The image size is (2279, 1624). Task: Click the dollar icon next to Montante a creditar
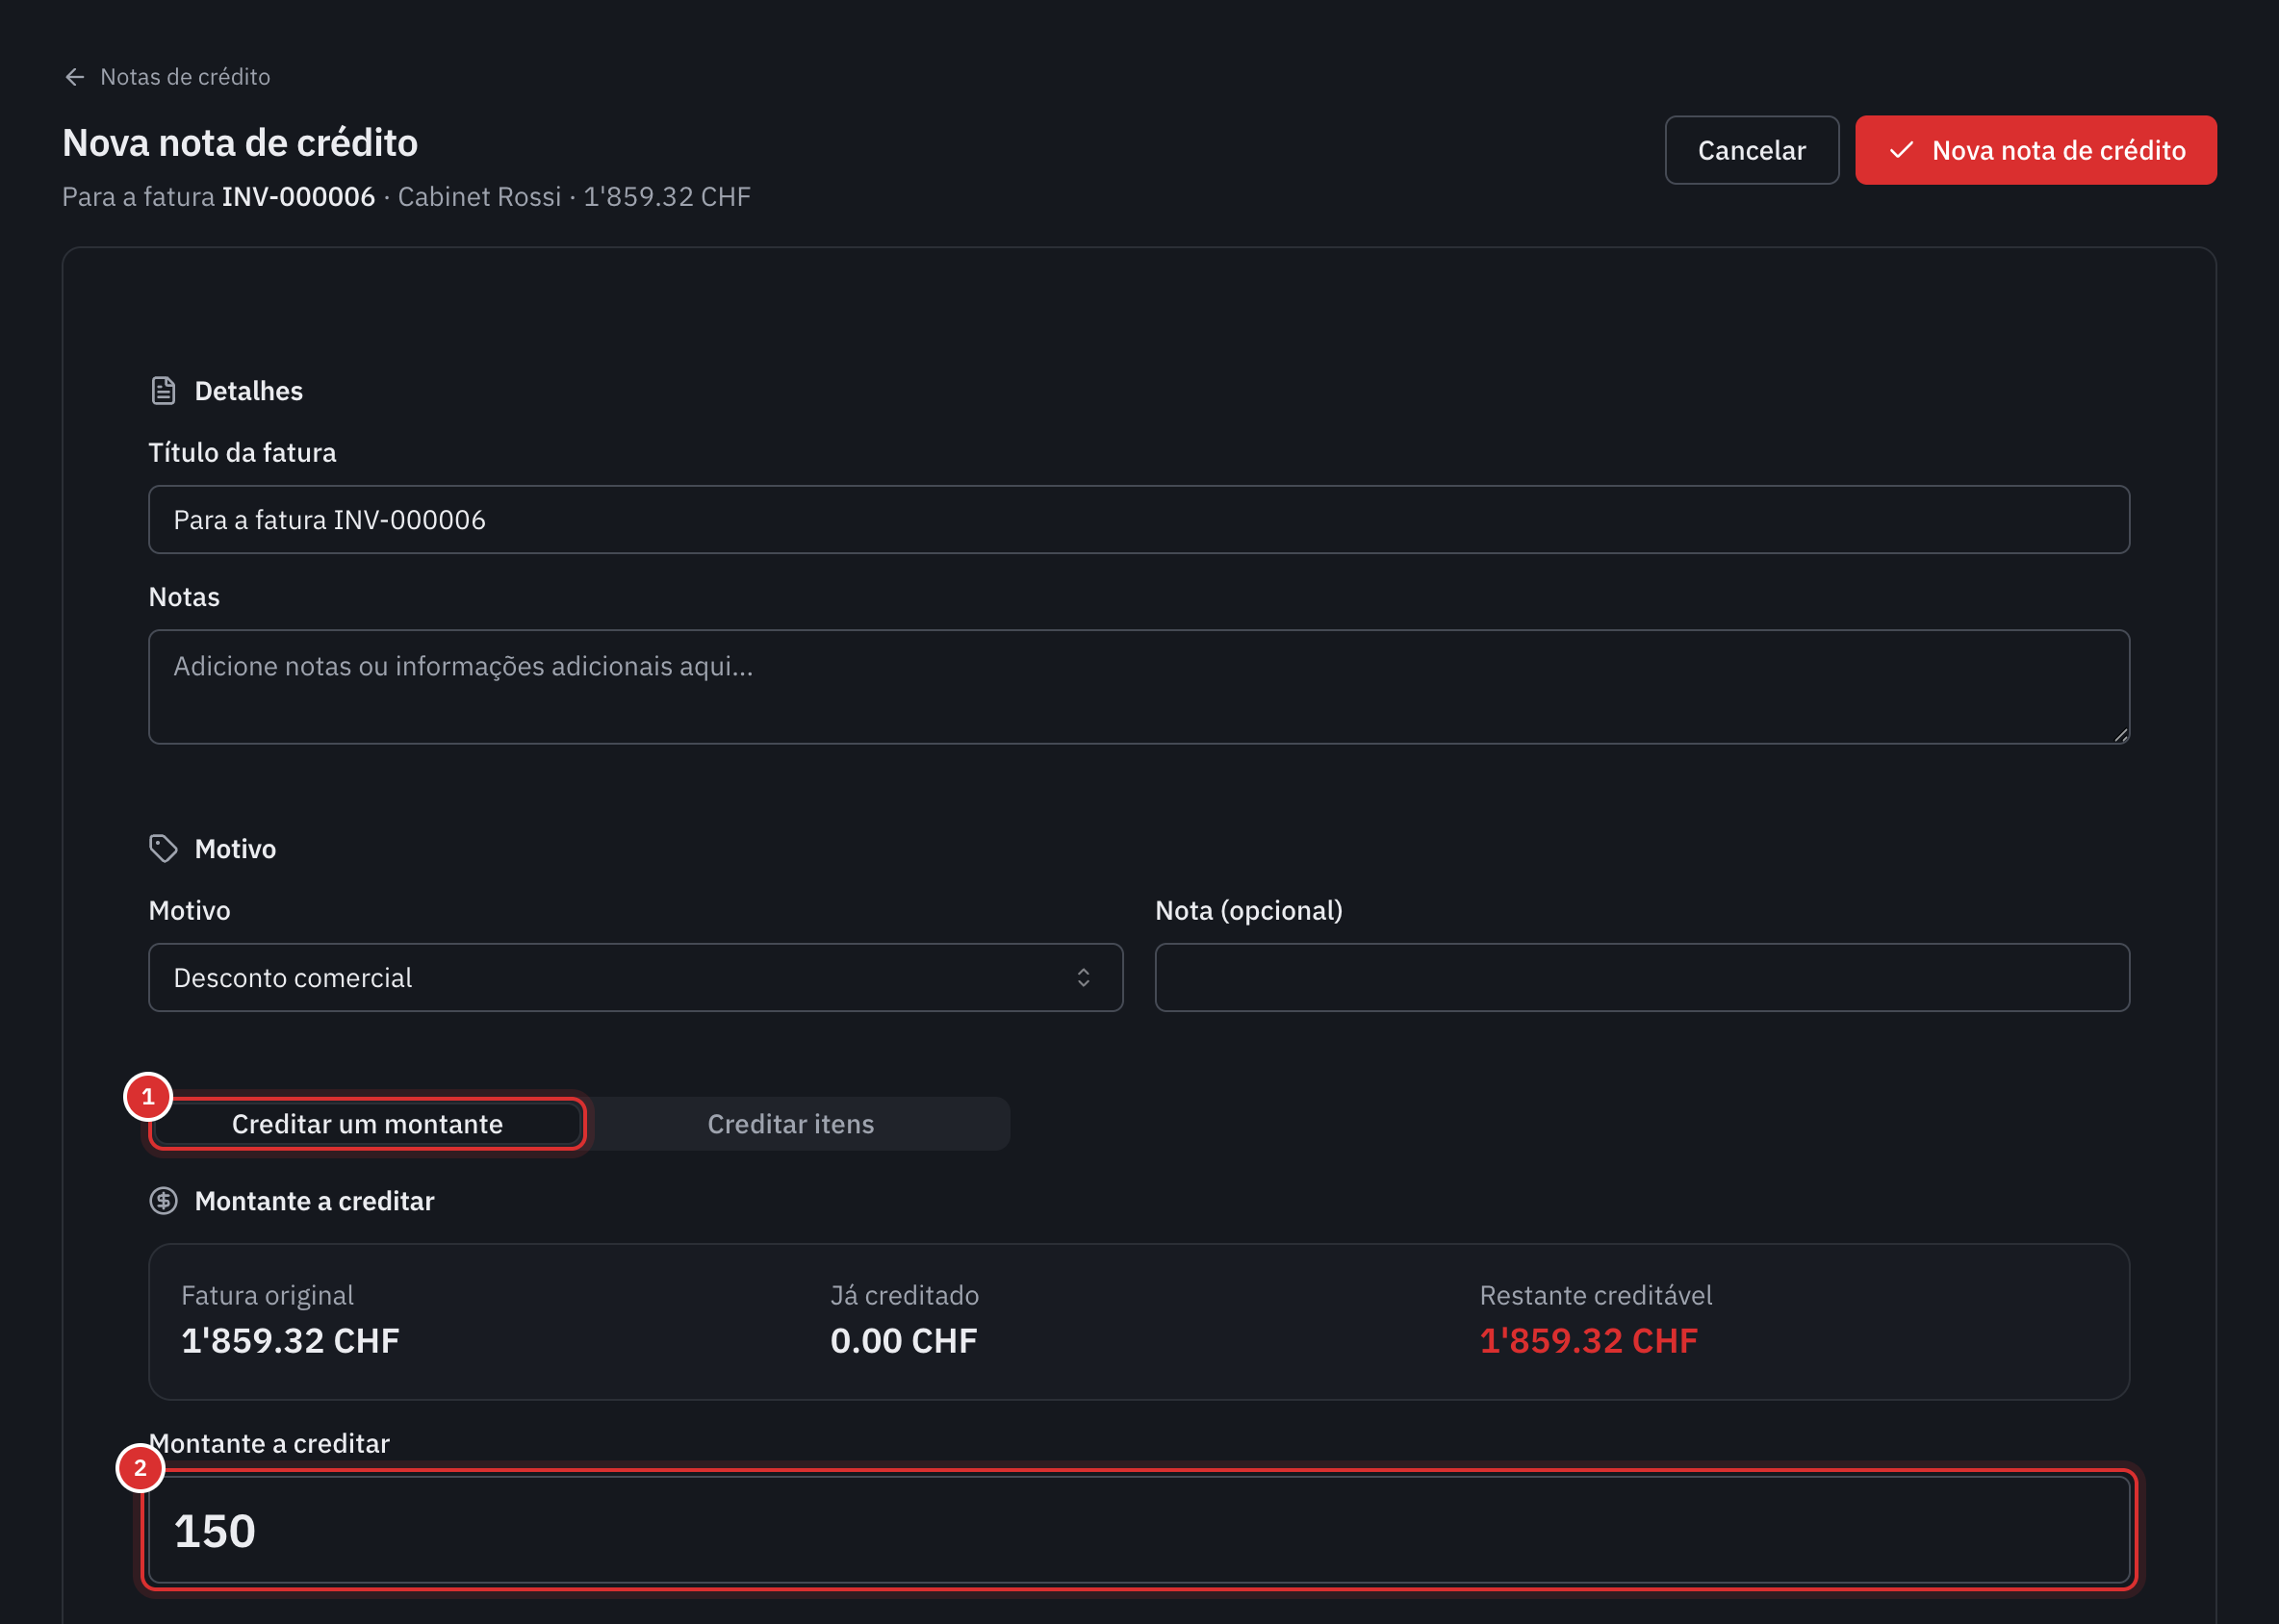pos(163,1201)
